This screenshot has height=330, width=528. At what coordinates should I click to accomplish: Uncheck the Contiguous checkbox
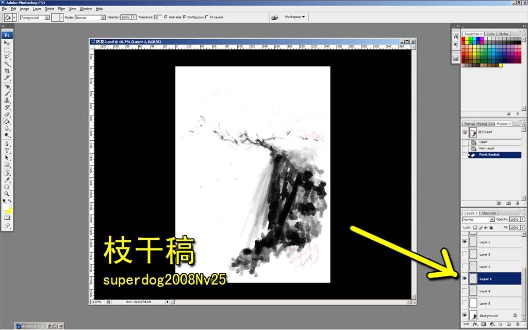pos(184,17)
